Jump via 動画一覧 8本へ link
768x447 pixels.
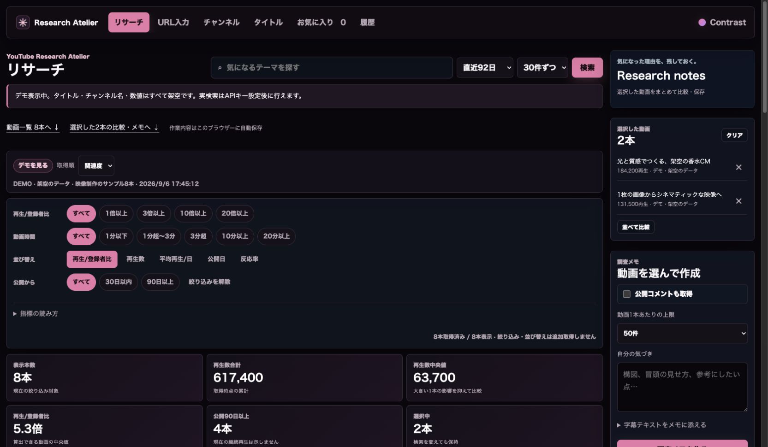pyautogui.click(x=33, y=127)
